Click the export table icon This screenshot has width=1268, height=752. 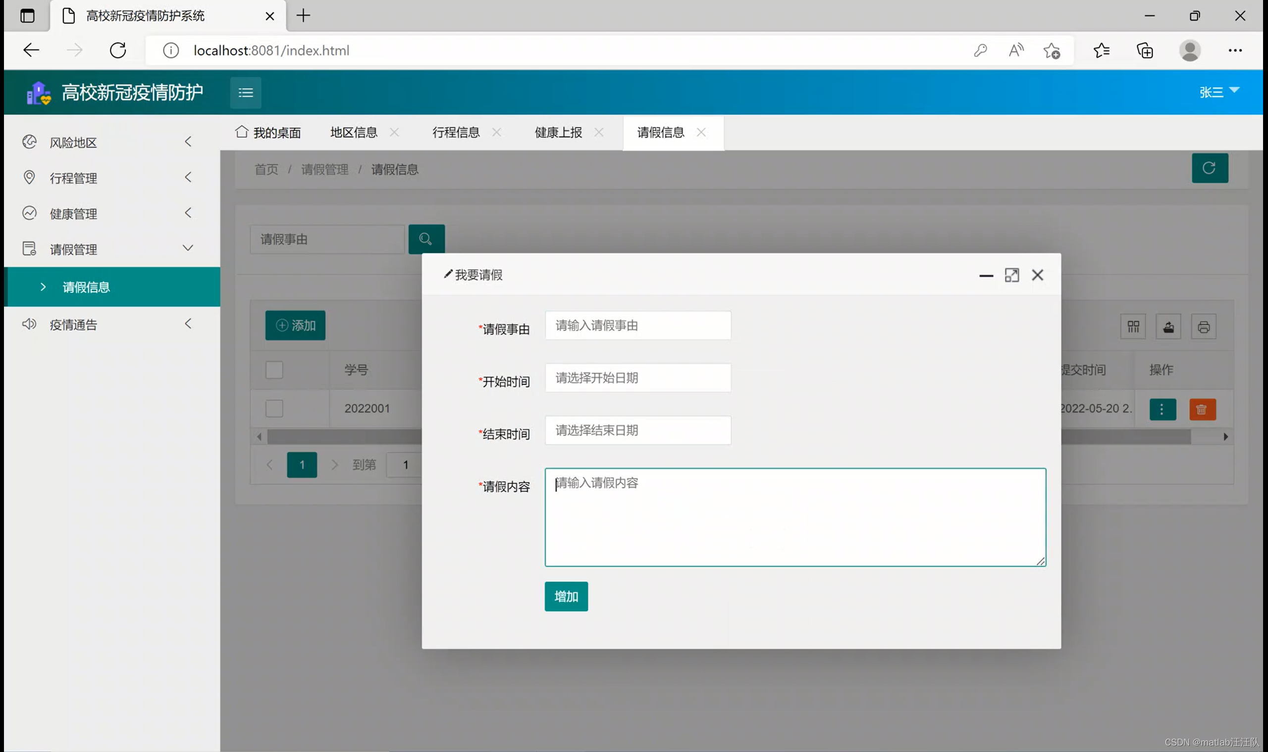tap(1168, 327)
